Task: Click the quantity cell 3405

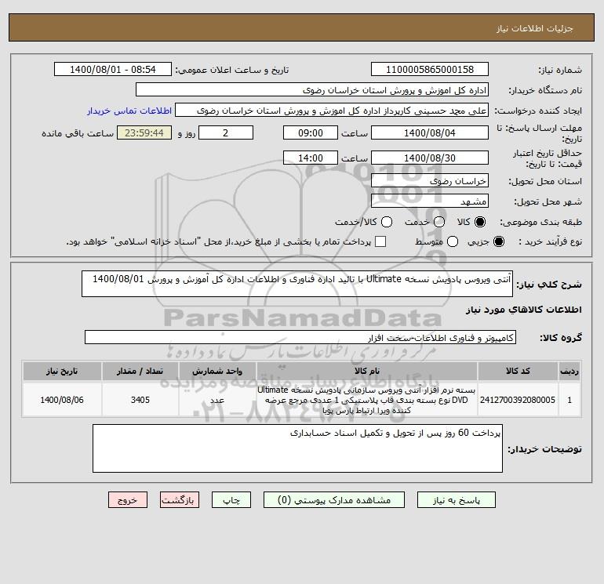Action: [x=140, y=400]
